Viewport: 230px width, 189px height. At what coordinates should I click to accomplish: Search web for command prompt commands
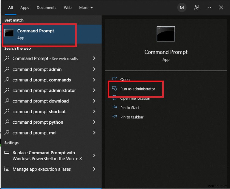(x=42, y=80)
